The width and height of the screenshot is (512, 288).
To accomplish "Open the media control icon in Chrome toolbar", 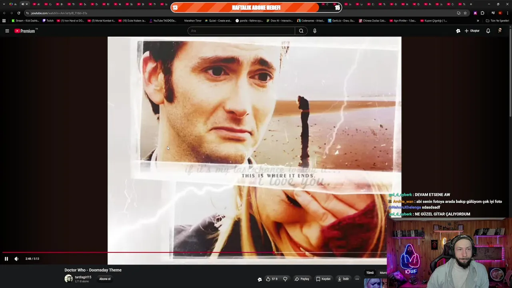I will click(493, 13).
